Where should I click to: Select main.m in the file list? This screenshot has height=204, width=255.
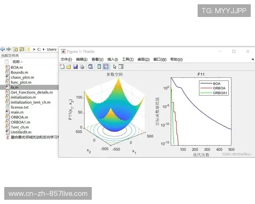pos(17,112)
